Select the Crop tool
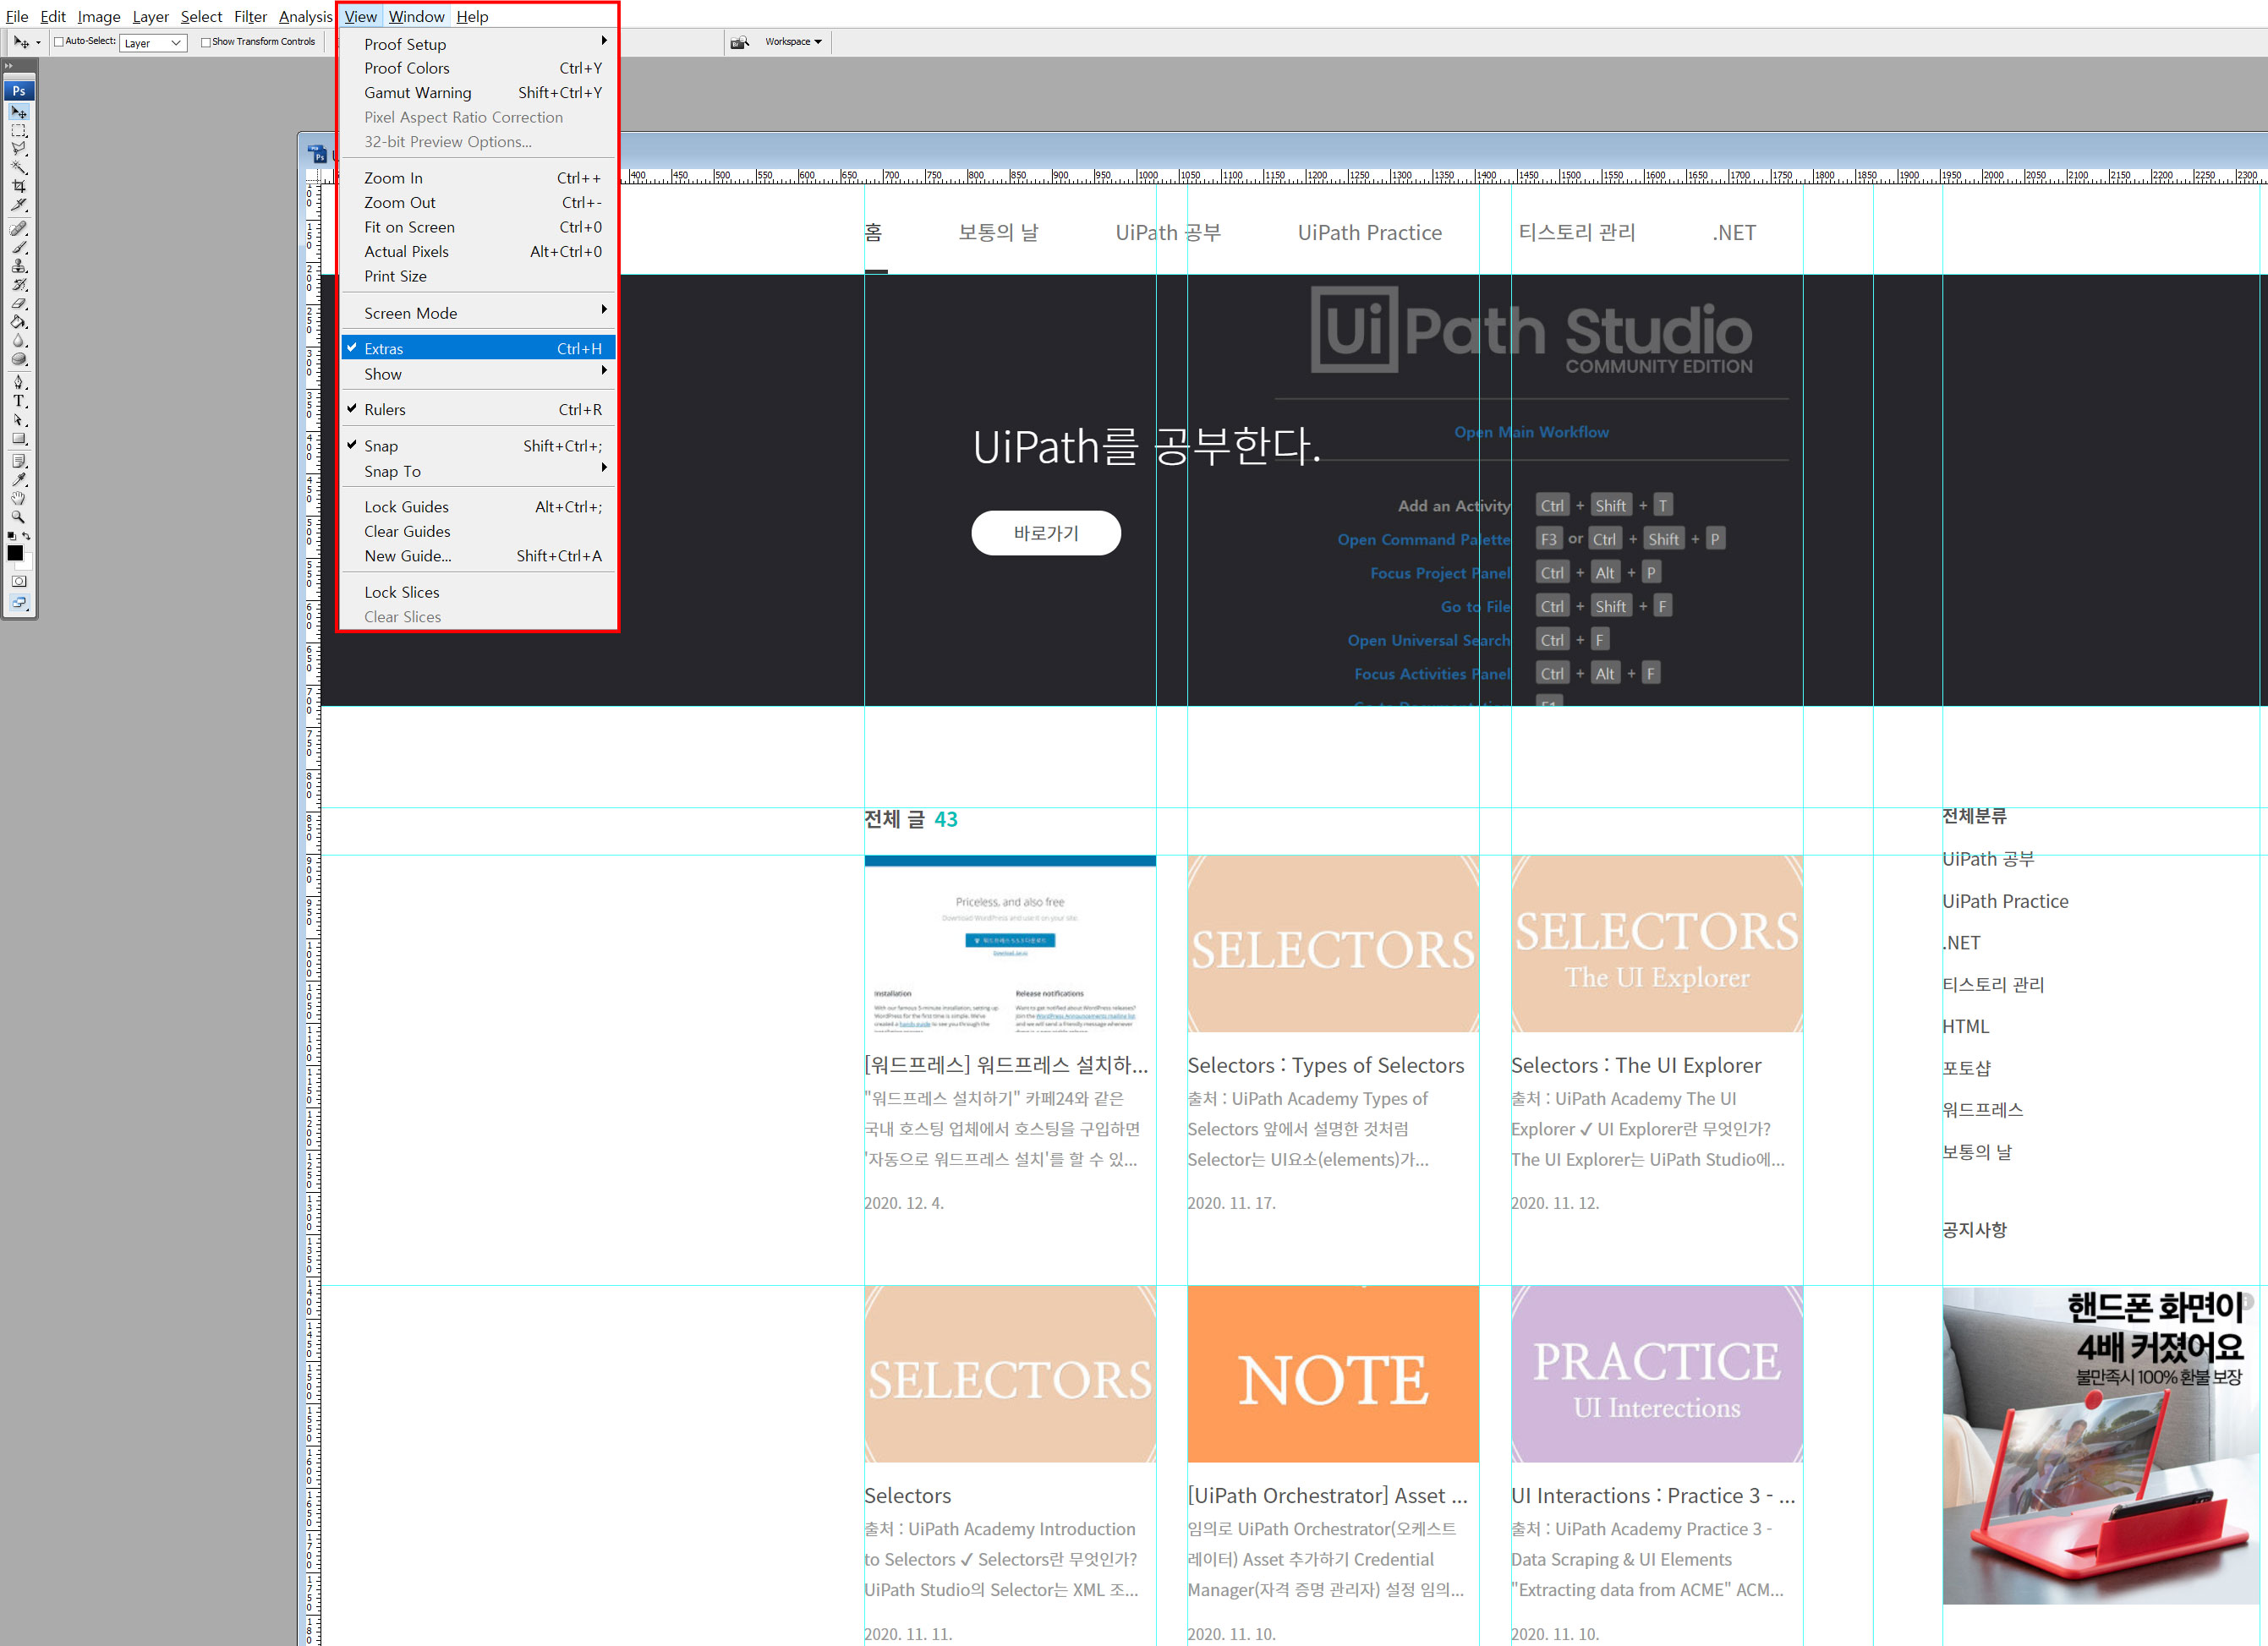 (x=19, y=186)
